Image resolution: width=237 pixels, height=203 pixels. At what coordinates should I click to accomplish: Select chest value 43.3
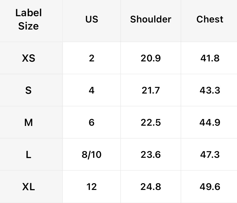pos(210,90)
